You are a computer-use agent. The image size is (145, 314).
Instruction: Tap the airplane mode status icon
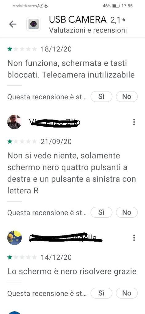pos(46,6)
